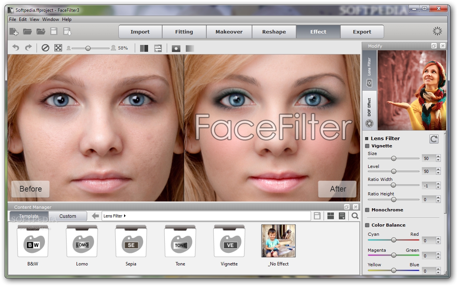Screen dimensions: 458x286
Task: Click the large person zoom-in icon
Action: (x=113, y=48)
